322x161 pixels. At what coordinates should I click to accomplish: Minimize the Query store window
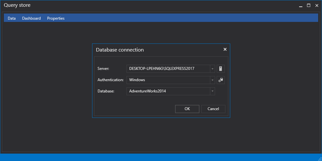coord(301,6)
